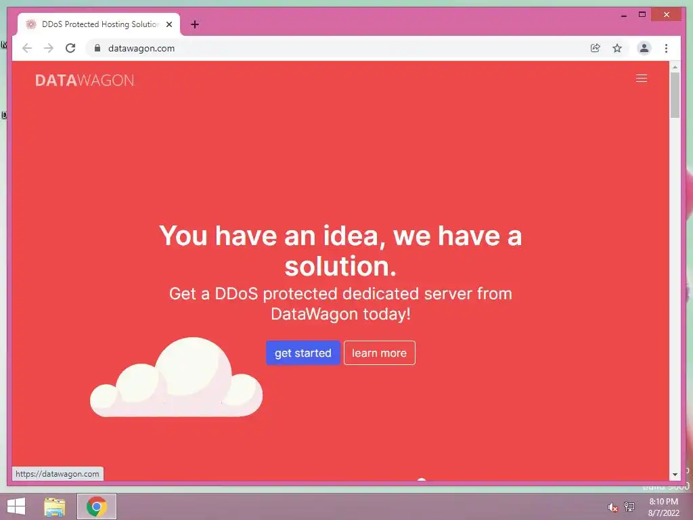Minimize the Chrome window

[623, 15]
